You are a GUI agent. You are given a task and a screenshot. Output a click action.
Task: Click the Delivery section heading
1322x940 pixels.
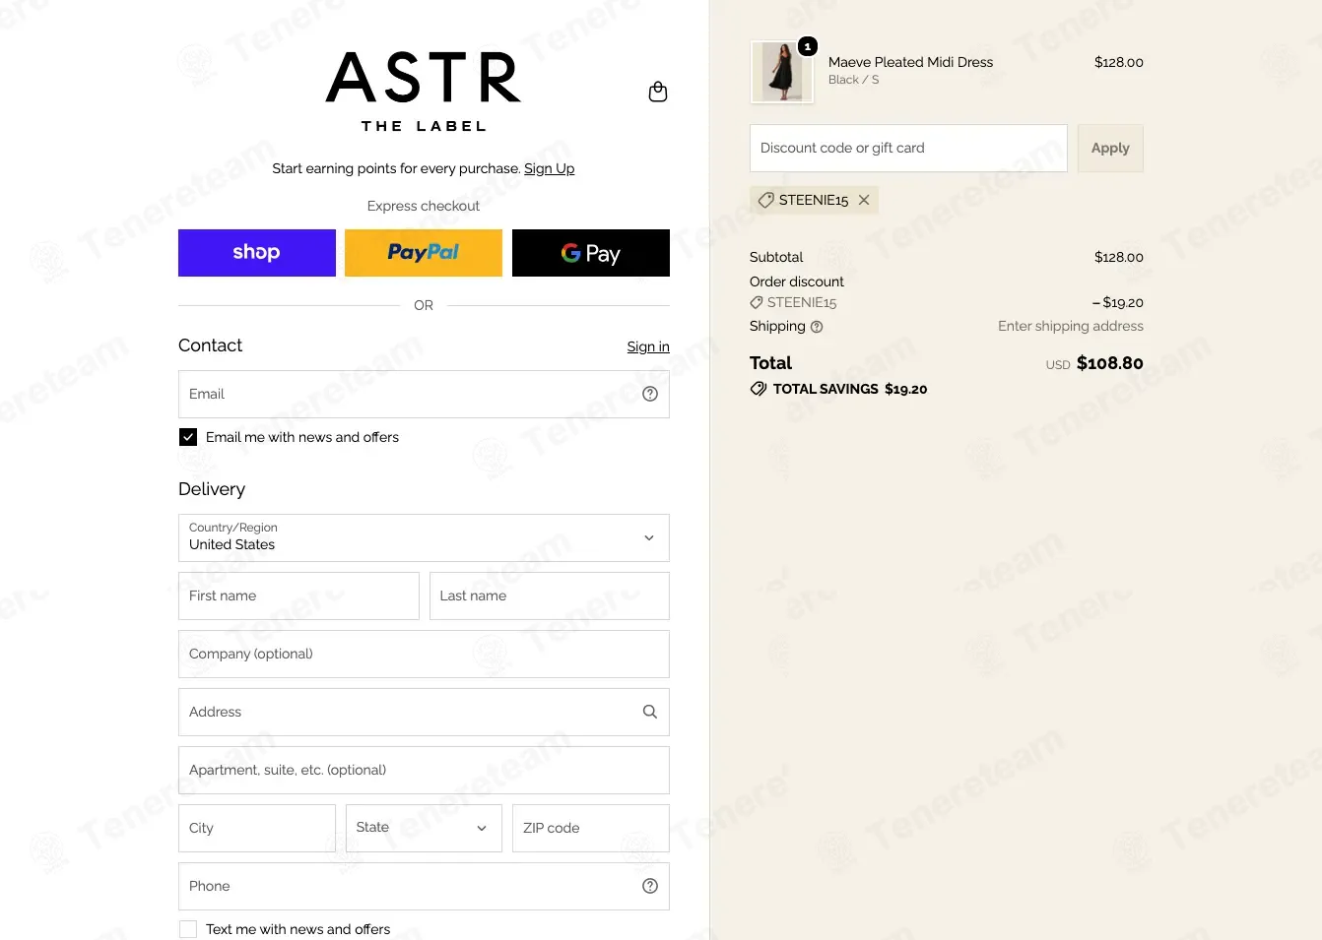[x=212, y=489]
